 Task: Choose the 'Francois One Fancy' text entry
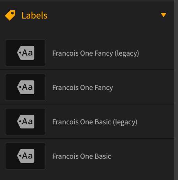[x=83, y=88]
